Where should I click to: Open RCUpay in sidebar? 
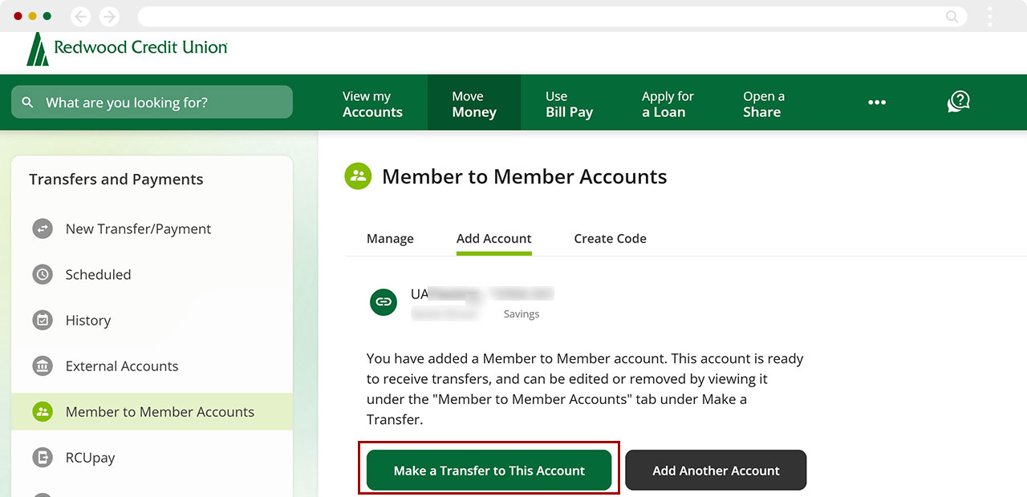[x=152, y=457]
